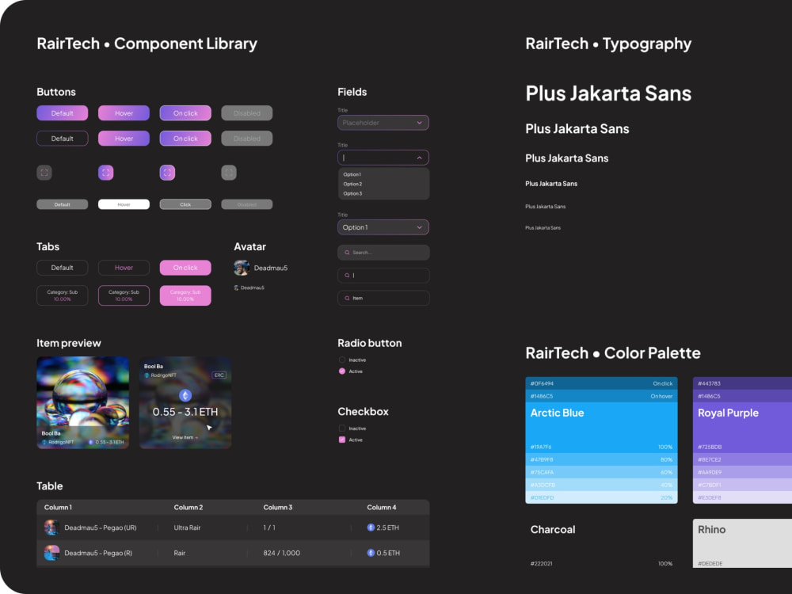Click the Column 4 table header

382,507
